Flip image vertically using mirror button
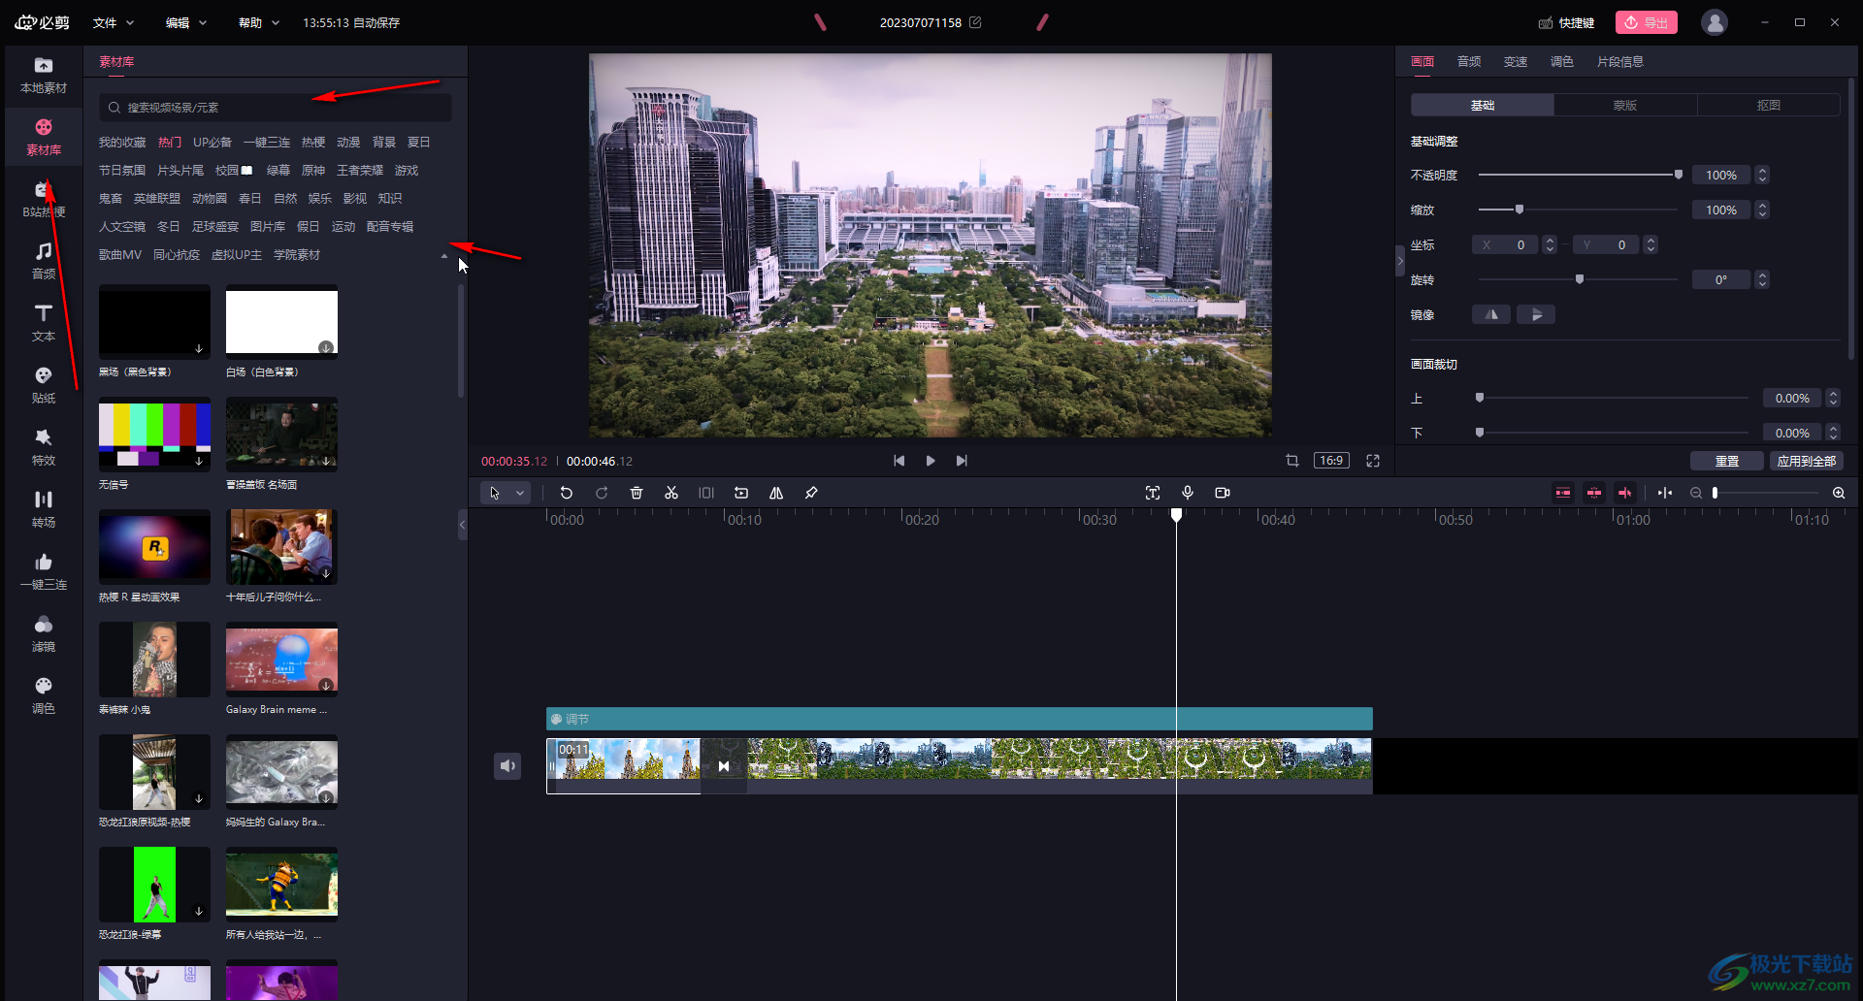This screenshot has width=1863, height=1001. tap(1536, 314)
